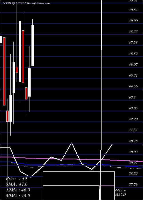143x200 pixels.
Task: Click the 47.58 price axis label
Action: (133, 42)
